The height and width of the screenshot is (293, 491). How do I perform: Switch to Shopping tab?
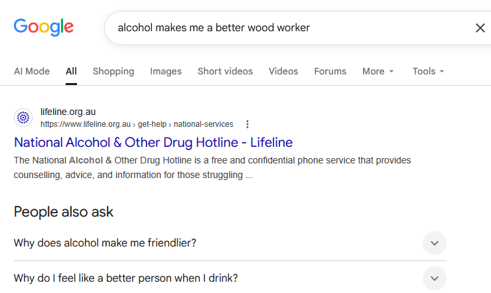tap(113, 71)
